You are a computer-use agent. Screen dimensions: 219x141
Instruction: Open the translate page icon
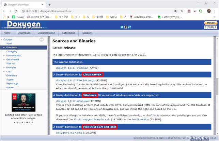[176, 11]
